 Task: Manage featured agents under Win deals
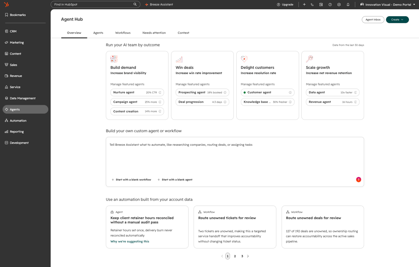tap(192, 84)
